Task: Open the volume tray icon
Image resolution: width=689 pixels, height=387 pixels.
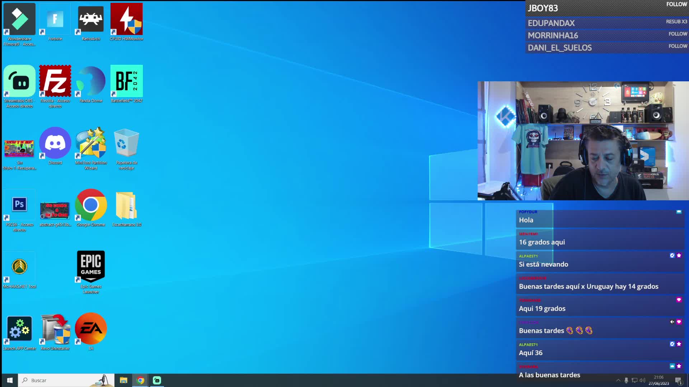Action: [x=642, y=380]
